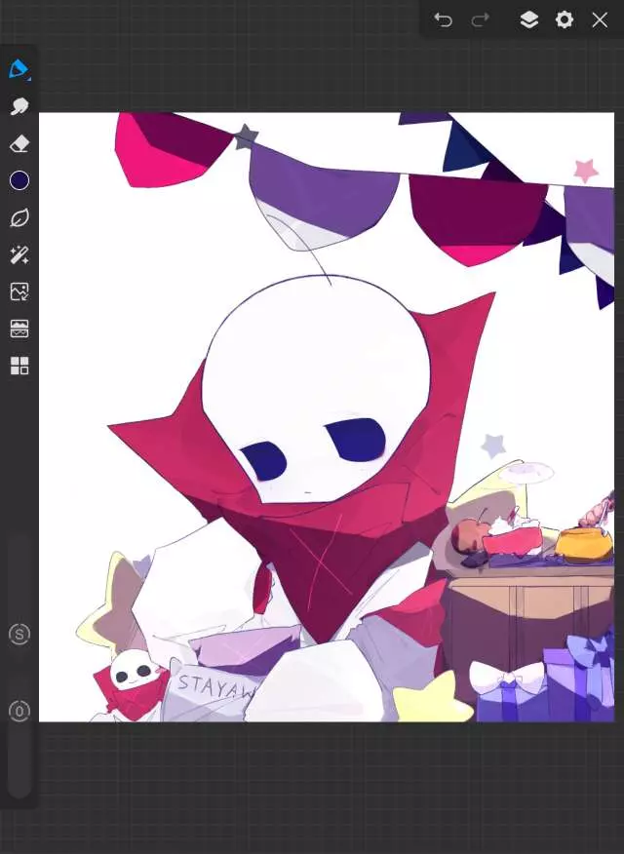Close the canvas with the X
Viewport: 624px width, 854px height.
600,20
